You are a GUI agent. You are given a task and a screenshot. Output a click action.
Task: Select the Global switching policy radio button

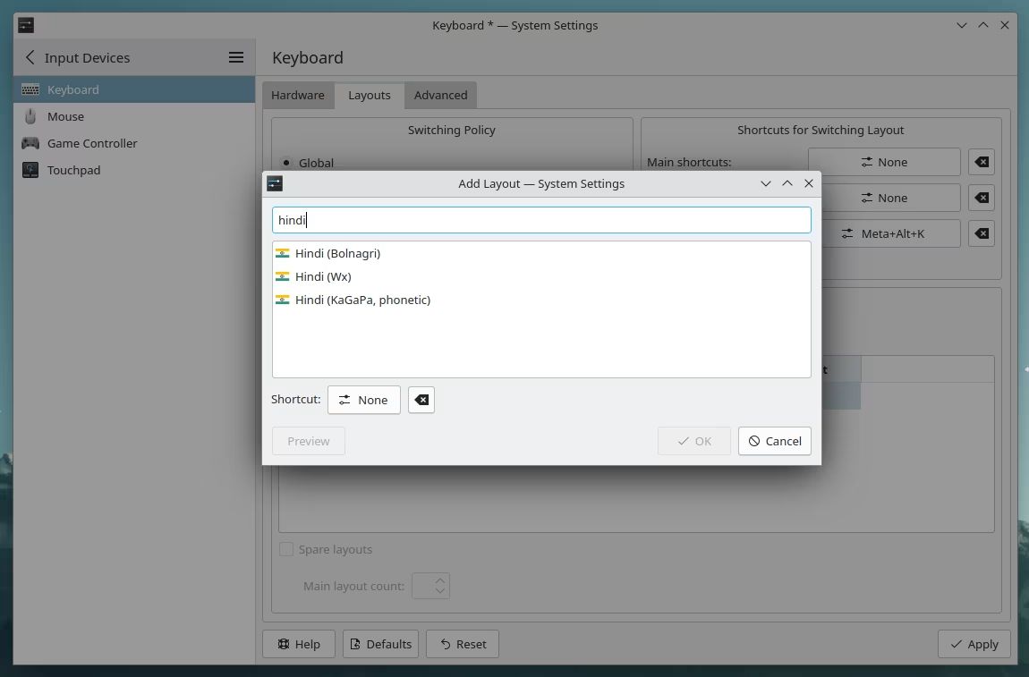286,163
